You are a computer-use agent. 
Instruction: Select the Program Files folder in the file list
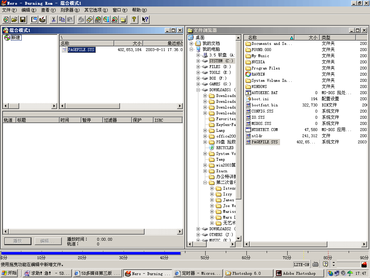(266, 68)
